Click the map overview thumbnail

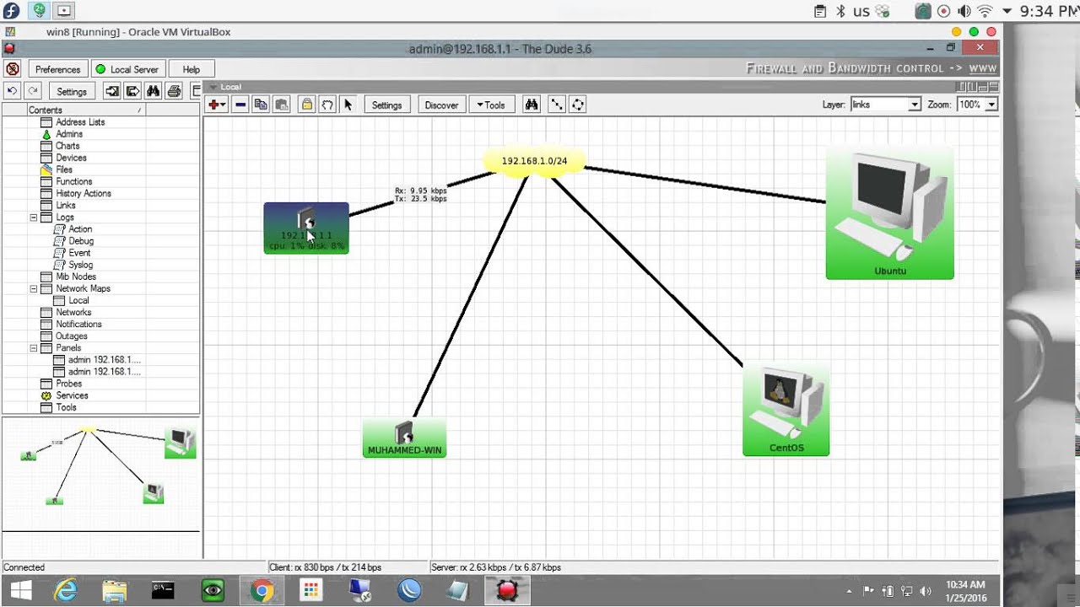[100, 474]
